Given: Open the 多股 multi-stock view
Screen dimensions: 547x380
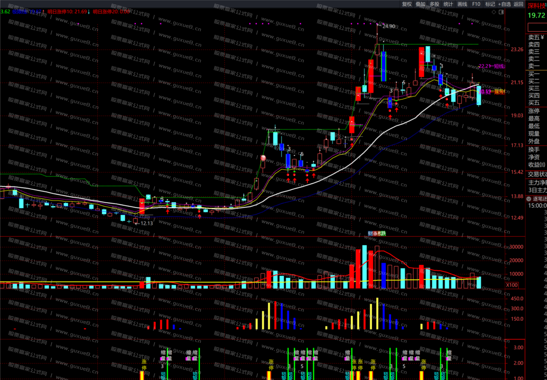Looking at the screenshot, I should 434,4.
